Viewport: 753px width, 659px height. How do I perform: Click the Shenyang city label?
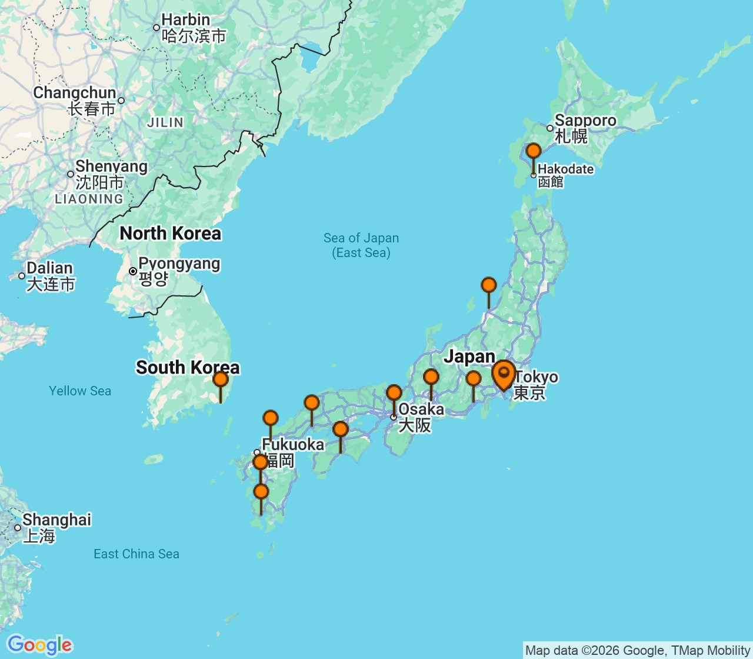click(111, 174)
